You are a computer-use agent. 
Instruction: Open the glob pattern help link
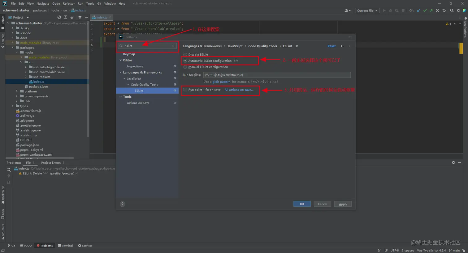coord(221,82)
